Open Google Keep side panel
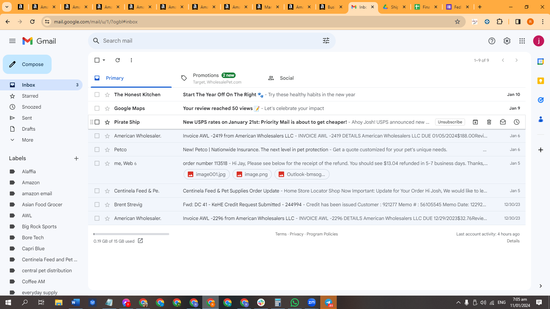This screenshot has width=550, height=309. pos(541,81)
